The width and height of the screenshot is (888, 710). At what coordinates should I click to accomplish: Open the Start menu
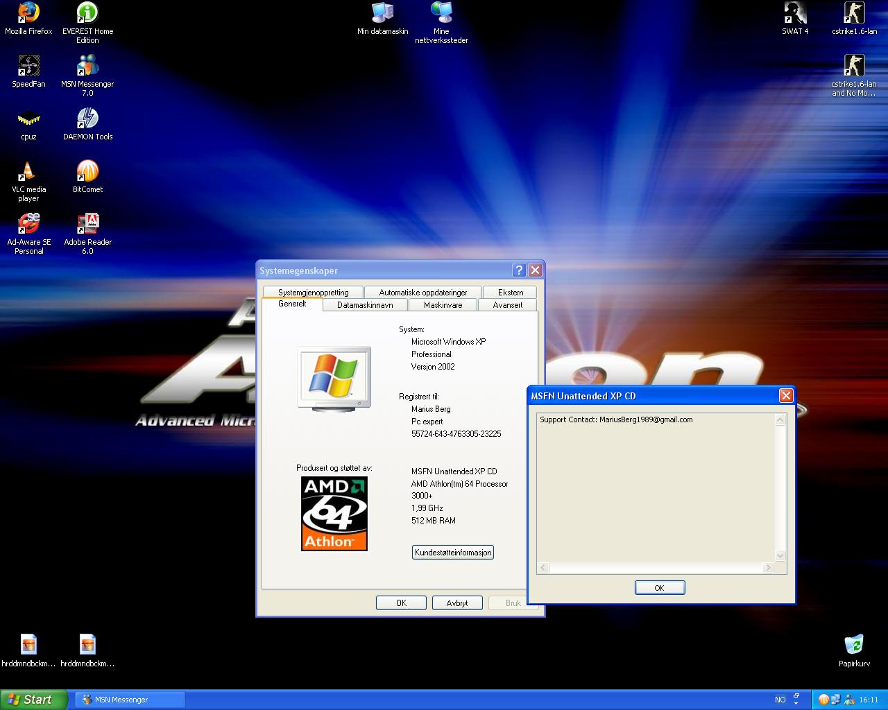pyautogui.click(x=33, y=700)
